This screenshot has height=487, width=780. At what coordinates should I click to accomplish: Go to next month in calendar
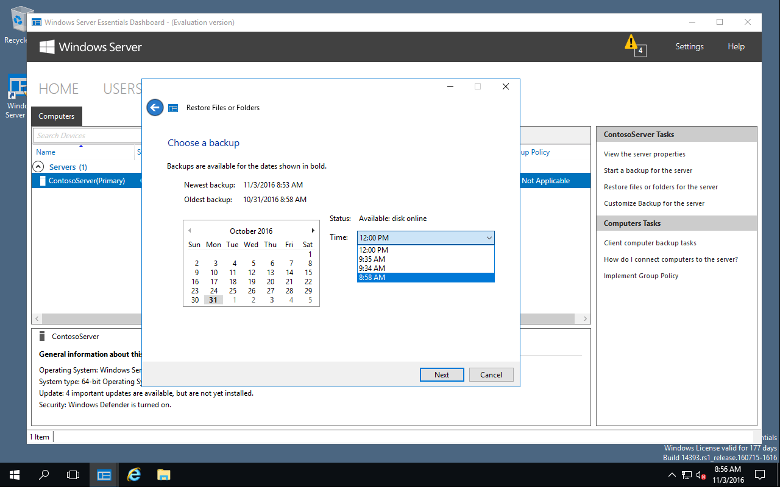coord(313,231)
